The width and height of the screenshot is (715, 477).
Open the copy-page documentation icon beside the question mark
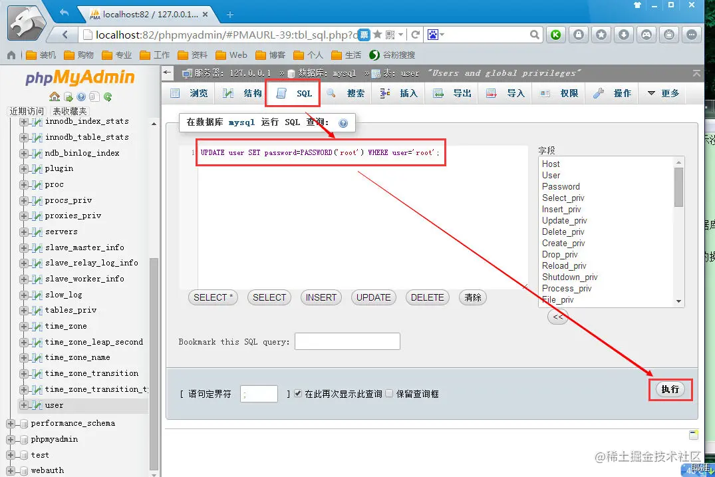click(x=94, y=96)
